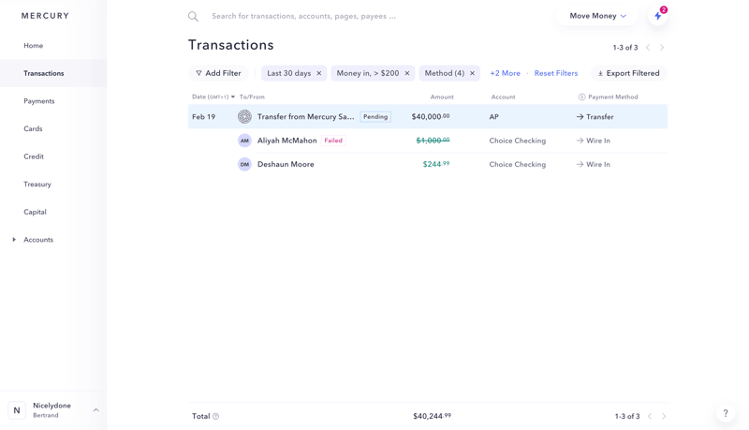Click the Amount column header

(x=442, y=97)
